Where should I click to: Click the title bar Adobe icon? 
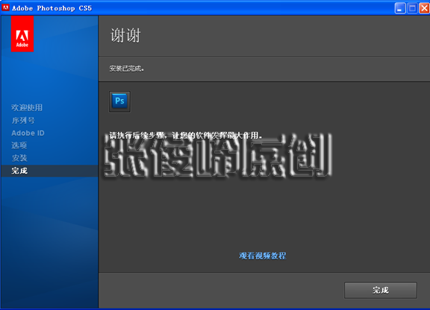pos(5,7)
